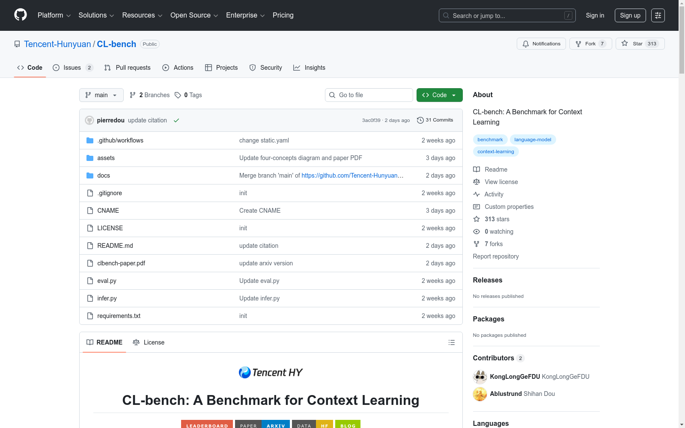The image size is (685, 428).
Task: Open the green Code dropdown
Action: pos(440,95)
